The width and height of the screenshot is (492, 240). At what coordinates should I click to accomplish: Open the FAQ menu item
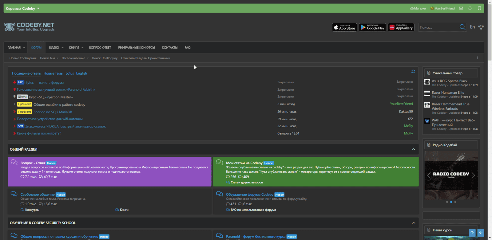[x=188, y=48]
